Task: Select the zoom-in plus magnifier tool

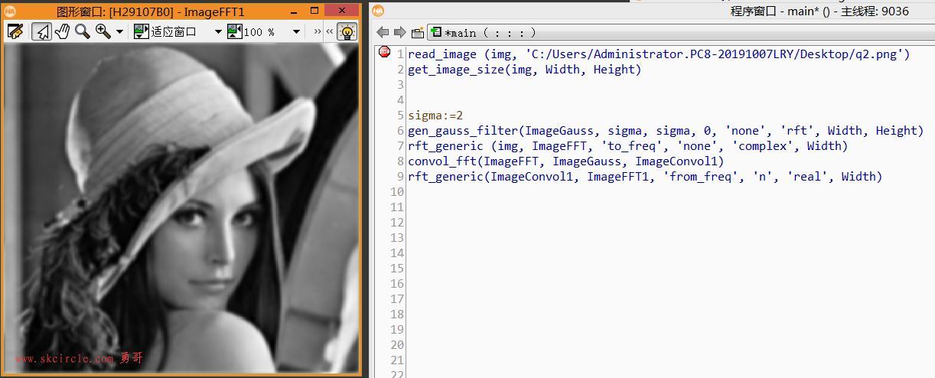Action: coord(103,31)
